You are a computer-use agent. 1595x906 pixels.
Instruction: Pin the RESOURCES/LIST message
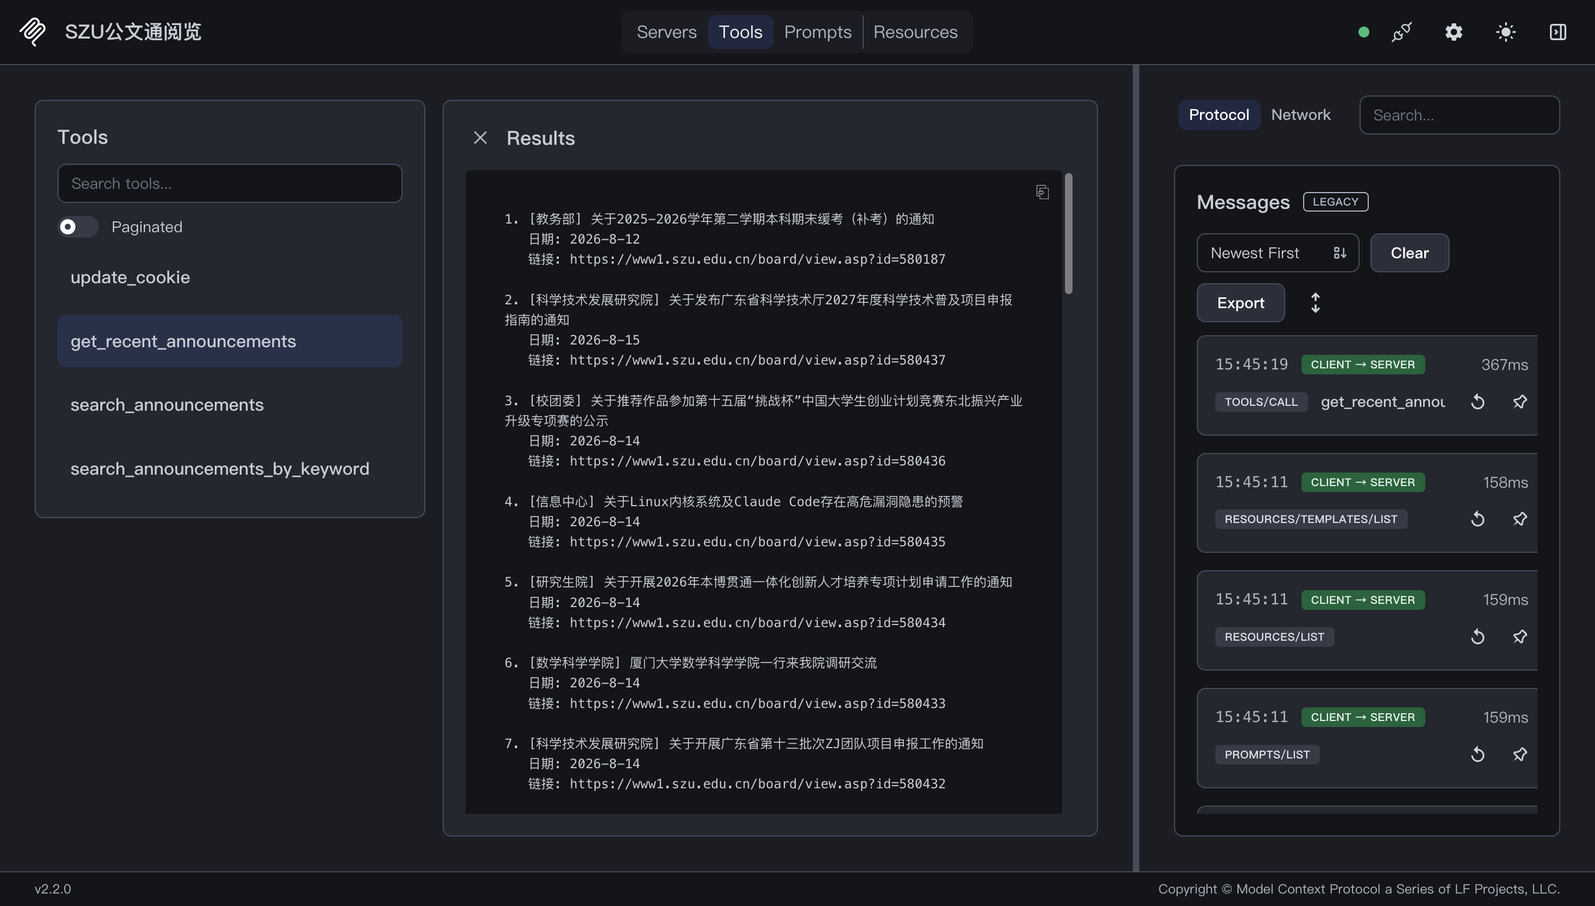click(1520, 636)
